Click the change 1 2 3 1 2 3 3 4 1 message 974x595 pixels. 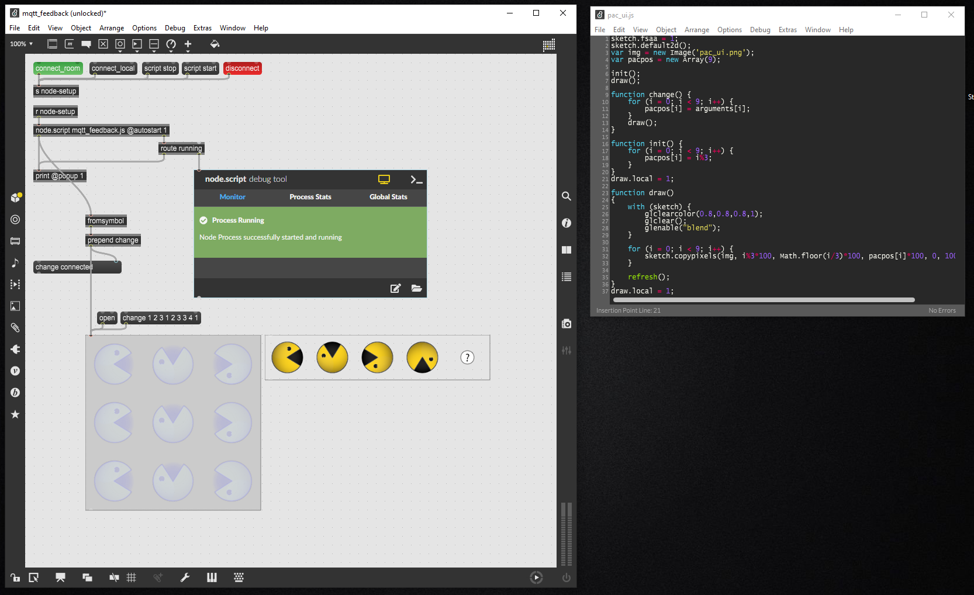[x=161, y=318]
